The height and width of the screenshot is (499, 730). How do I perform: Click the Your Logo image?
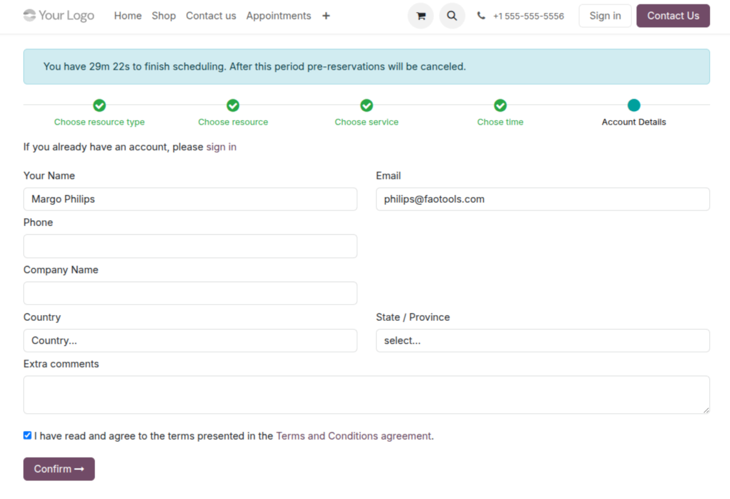click(59, 15)
